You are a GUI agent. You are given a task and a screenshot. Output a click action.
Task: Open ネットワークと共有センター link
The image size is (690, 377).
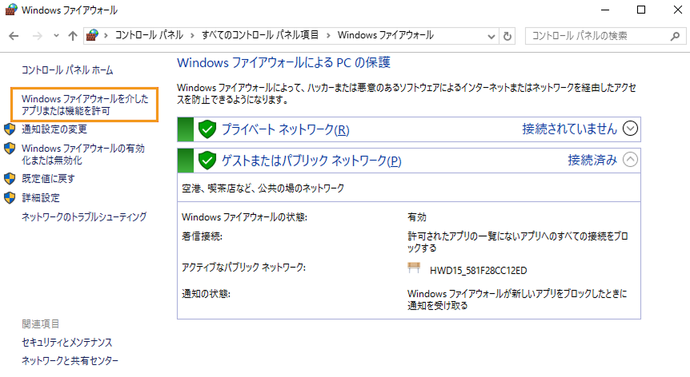(x=70, y=361)
